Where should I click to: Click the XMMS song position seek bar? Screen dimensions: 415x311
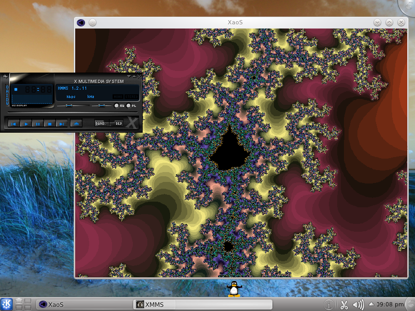coord(73,112)
